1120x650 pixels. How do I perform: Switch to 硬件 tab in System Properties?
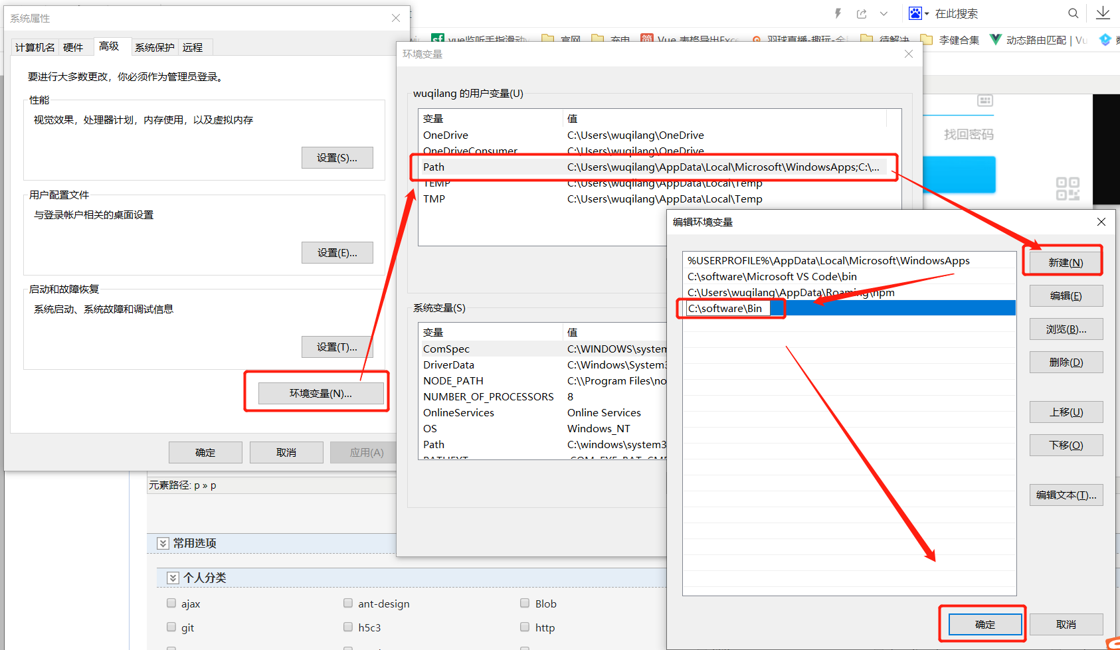pyautogui.click(x=73, y=47)
